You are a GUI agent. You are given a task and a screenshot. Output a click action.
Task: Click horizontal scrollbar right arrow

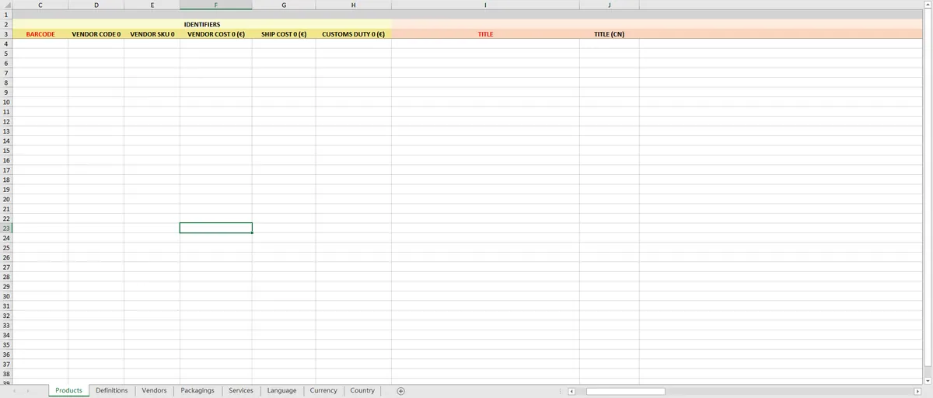point(917,391)
